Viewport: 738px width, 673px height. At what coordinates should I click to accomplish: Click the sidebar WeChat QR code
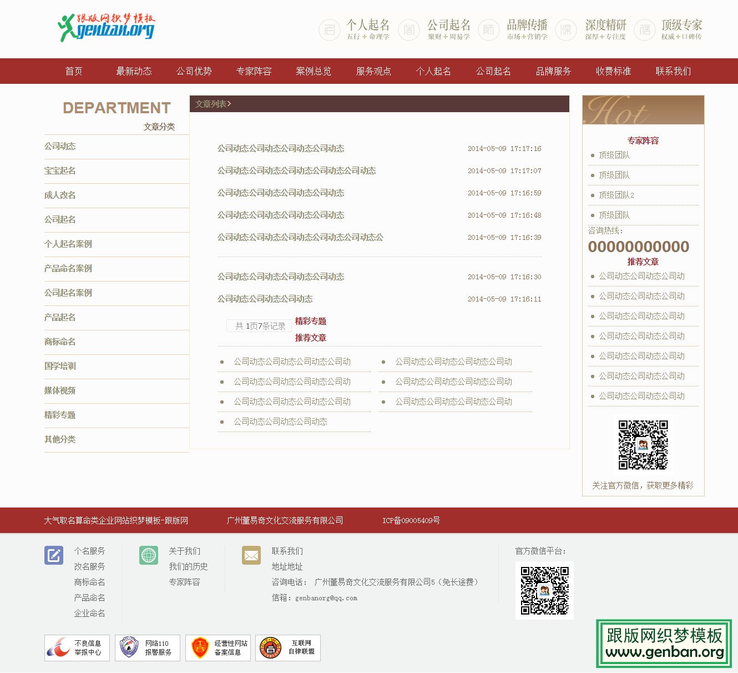coord(644,444)
